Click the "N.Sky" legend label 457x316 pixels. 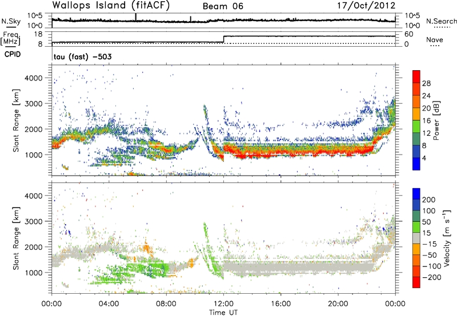pyautogui.click(x=11, y=21)
